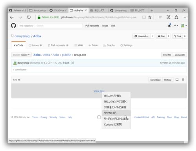Open file in GitHub Desktop icon
196x151 pixels.
(177, 80)
